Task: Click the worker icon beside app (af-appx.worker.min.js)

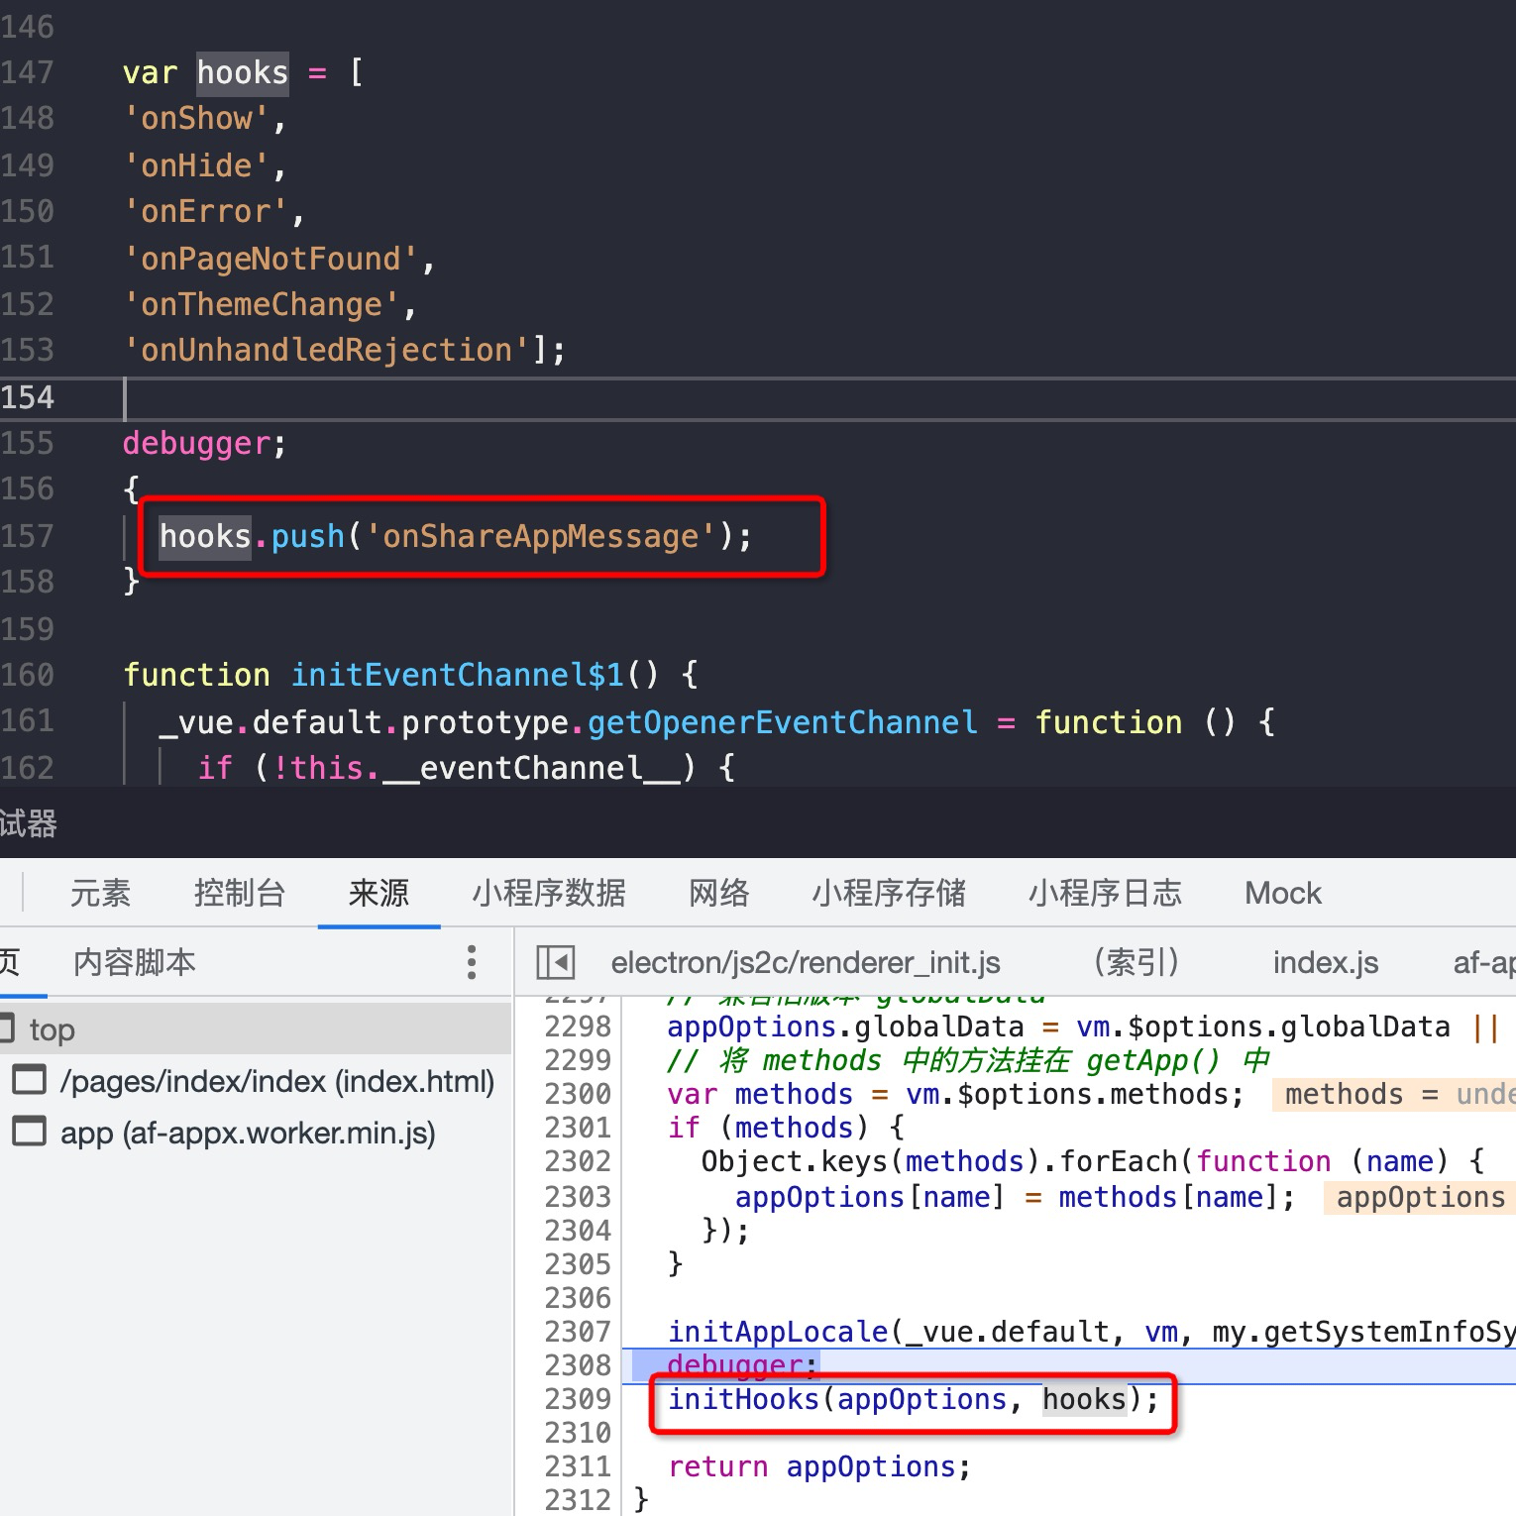Action: [29, 1133]
